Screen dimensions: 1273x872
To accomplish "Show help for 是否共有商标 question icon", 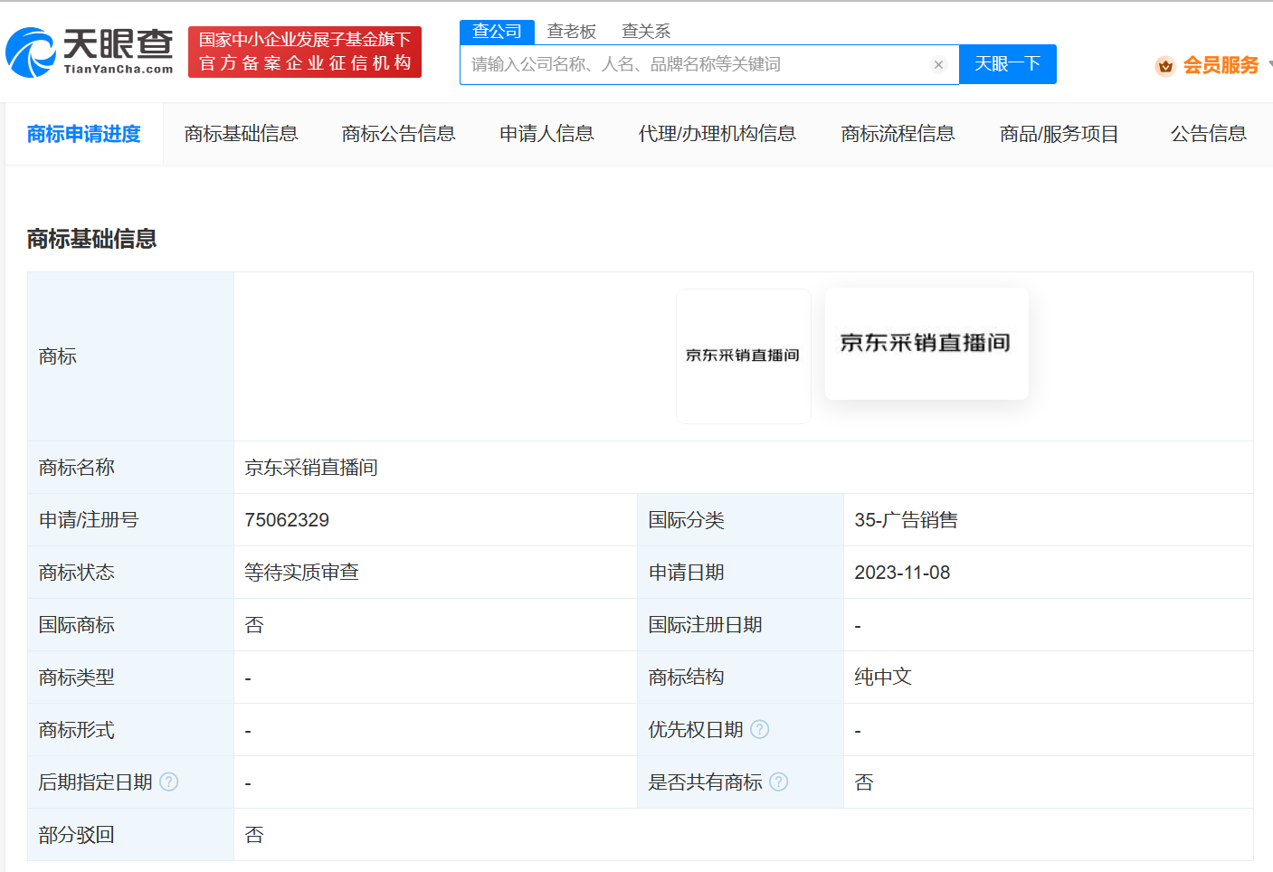I will click(x=779, y=782).
